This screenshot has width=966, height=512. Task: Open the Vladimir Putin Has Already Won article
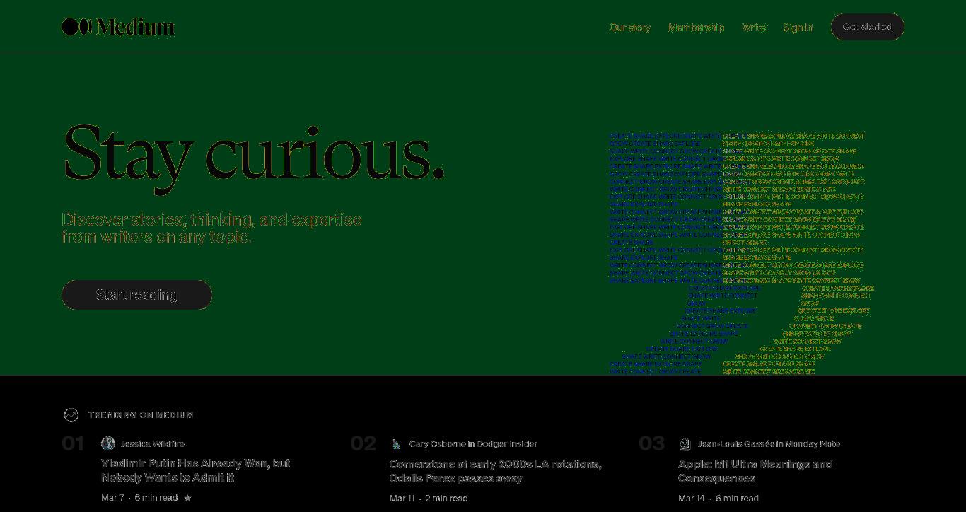195,471
